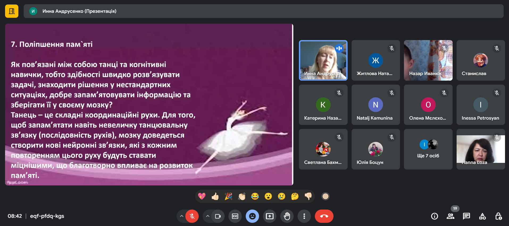The image size is (509, 226).
Task: Toggle the muted microphone button
Action: click(x=192, y=216)
